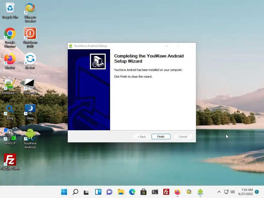Open Widgets from the taskbar
Screen dimensions: 264x198
(x=98, y=192)
